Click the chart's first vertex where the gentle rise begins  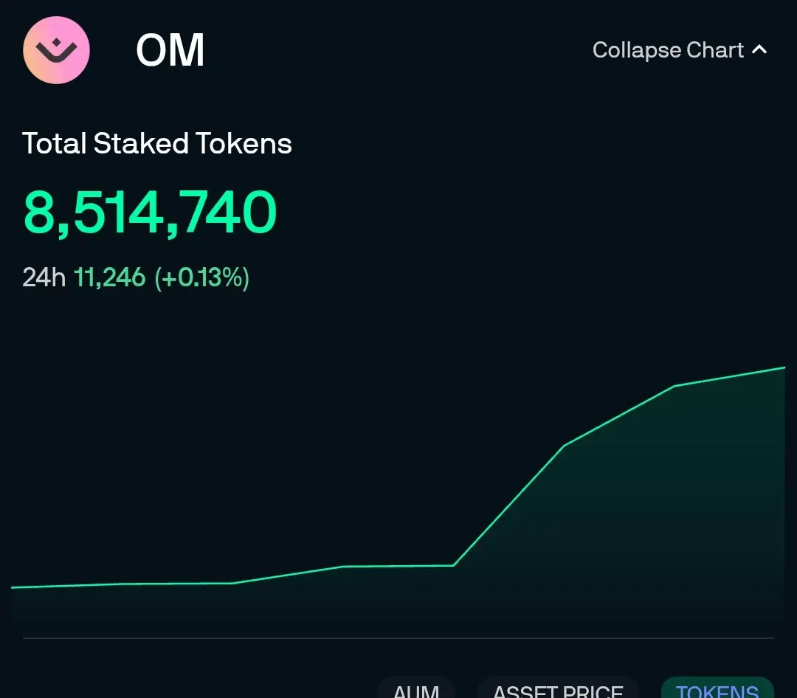tap(232, 583)
